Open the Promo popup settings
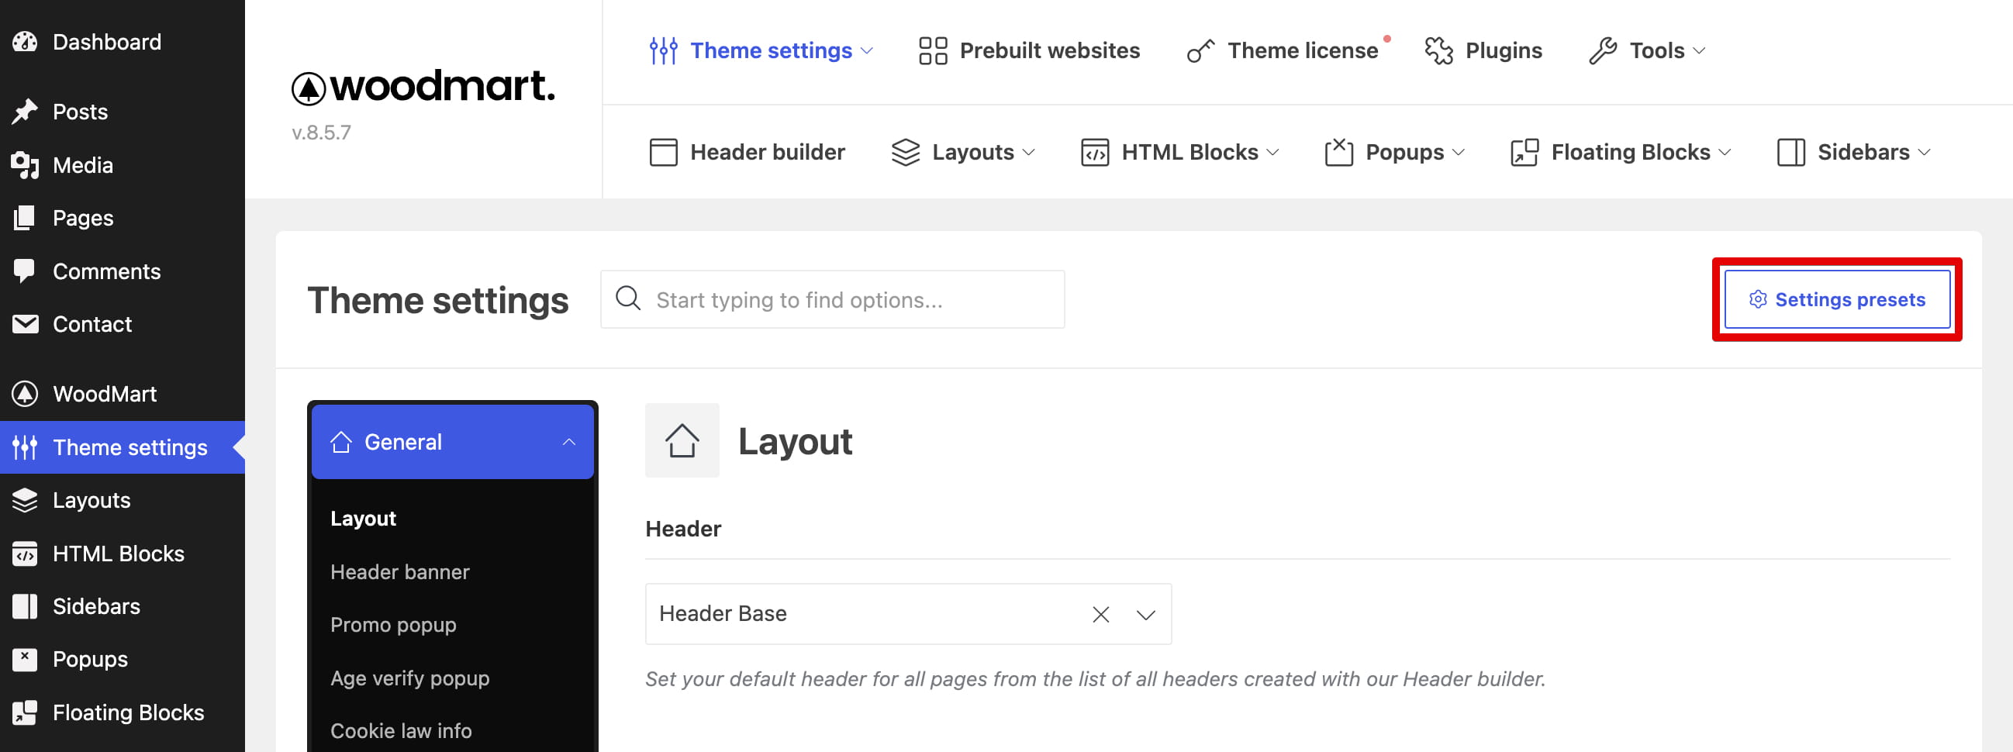Viewport: 2013px width, 752px height. tap(393, 625)
